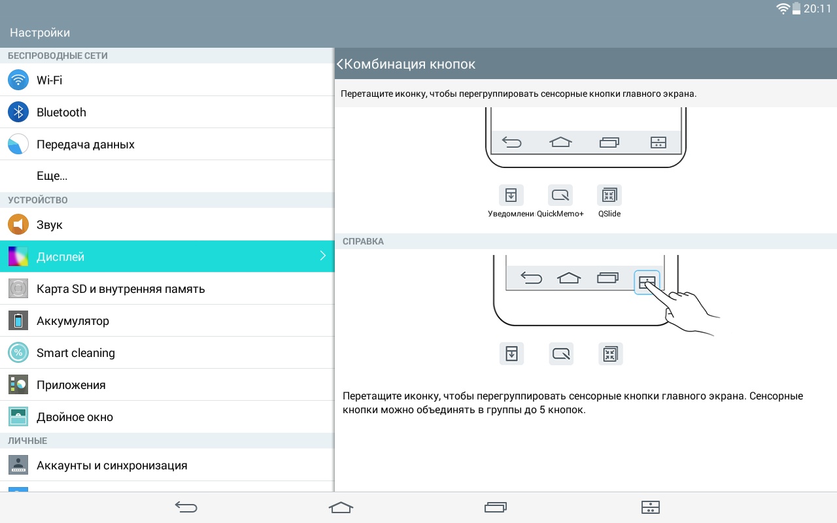Select the Dual window icon in the preview bar
Viewport: 837px width, 523px height.
coord(658,143)
